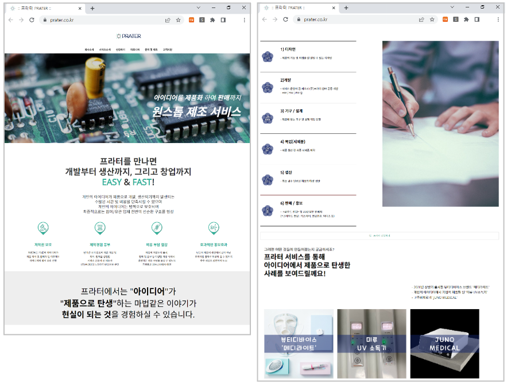Image resolution: width=507 pixels, height=385 pixels.
Task: Toggle the side panel in left browser window
Action: coord(223,20)
